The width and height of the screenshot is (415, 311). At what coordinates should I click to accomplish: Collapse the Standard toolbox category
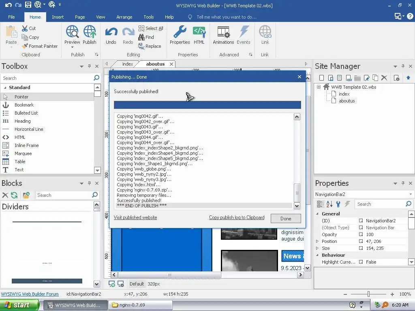tap(5, 87)
